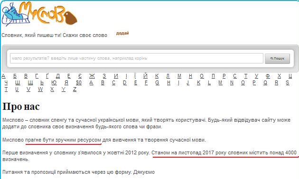Open letter И word list
Viewport: 299px width, 179px height.
pyautogui.click(x=116, y=76)
